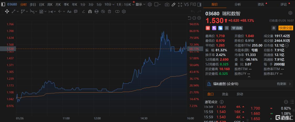295x122 pixels.
Task: Toggle hide drawings eye-slash icon
Action: point(103,12)
